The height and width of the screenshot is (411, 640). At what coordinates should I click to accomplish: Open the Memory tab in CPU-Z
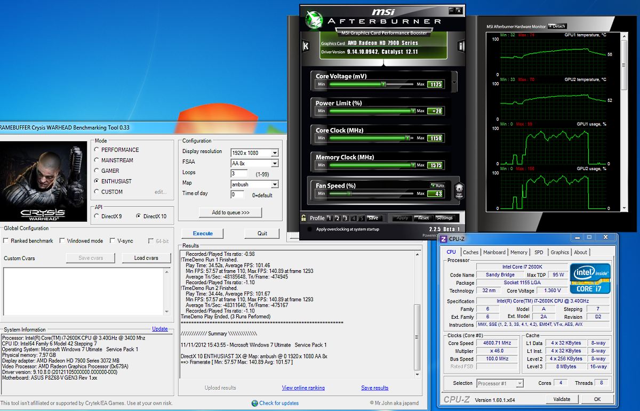pyautogui.click(x=519, y=253)
